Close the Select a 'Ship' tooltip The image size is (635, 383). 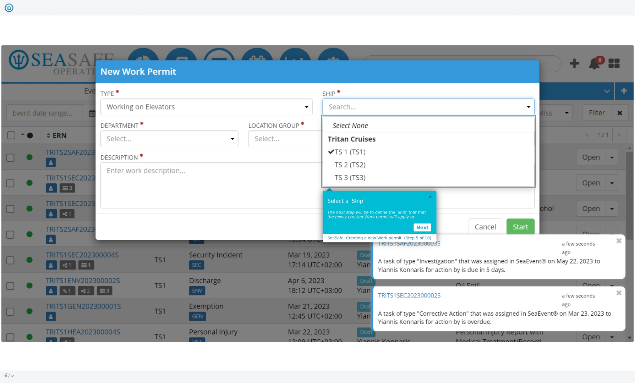point(430,197)
